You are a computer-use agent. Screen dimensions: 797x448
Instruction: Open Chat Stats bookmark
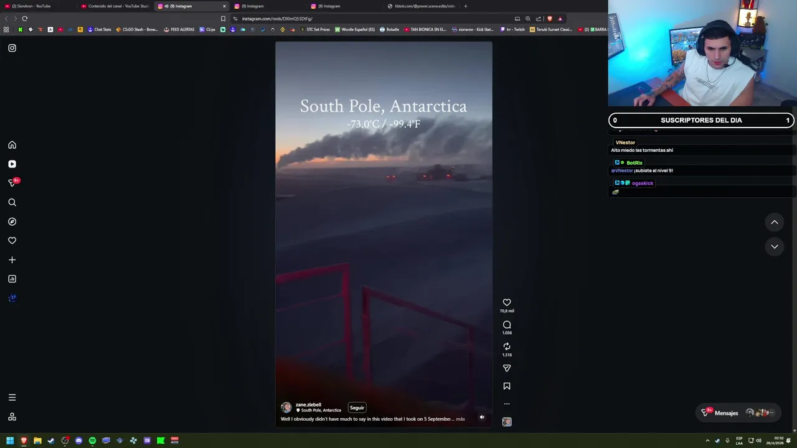(99, 29)
